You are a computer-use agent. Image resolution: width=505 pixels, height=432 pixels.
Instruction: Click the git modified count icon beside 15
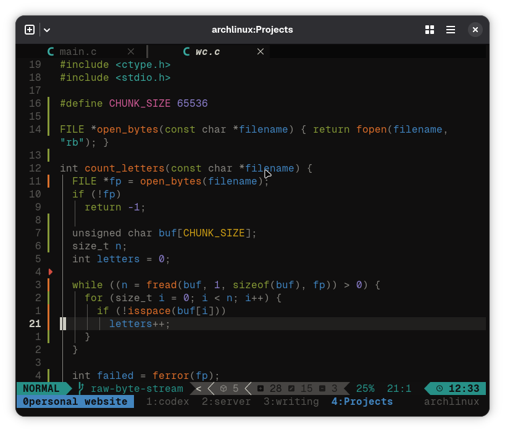pyautogui.click(x=291, y=389)
